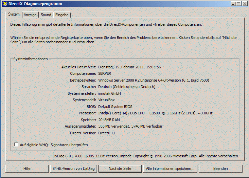Image resolution: width=249 pixels, height=178 pixels.
Task: Click the Sprache value 'Deutsch (Gebietsschema: Deutsch)'
Action: tap(127, 87)
